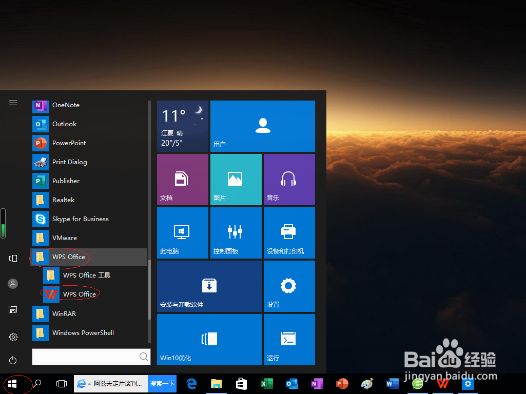Click the user account icon in sidebar

tap(13, 284)
